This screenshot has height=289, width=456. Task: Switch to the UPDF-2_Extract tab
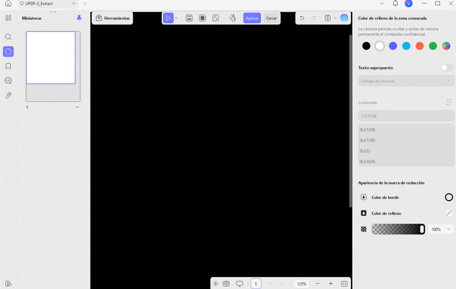coord(48,4)
